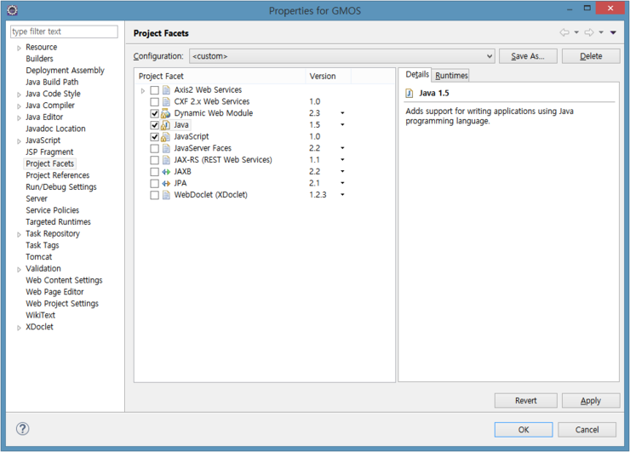This screenshot has height=452, width=630.
Task: Tick the WebDoclet (XDoclet) checkbox
Action: 154,195
